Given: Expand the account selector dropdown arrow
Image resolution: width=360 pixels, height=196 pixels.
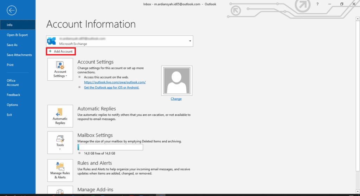Looking at the screenshot, I should 190,41.
